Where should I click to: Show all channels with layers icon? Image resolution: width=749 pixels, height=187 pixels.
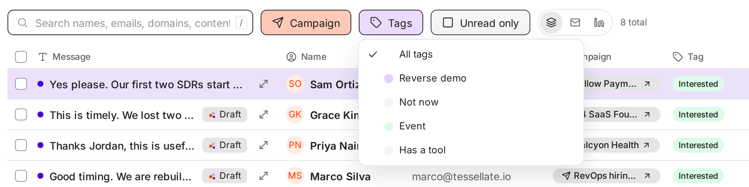tap(551, 22)
